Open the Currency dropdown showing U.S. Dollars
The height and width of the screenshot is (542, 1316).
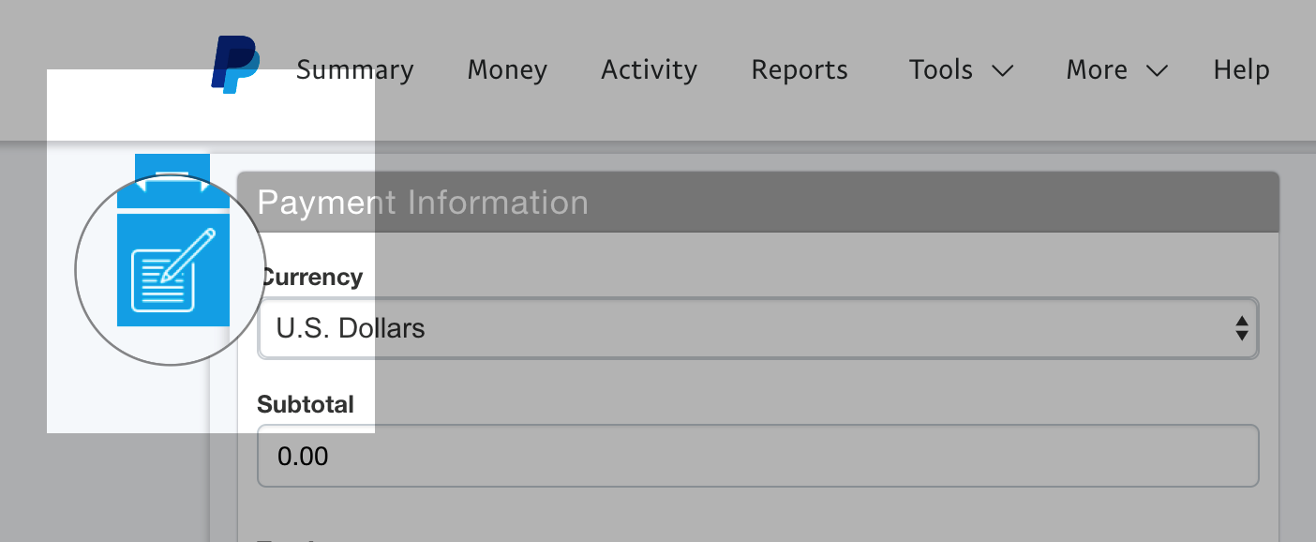pyautogui.click(x=750, y=328)
